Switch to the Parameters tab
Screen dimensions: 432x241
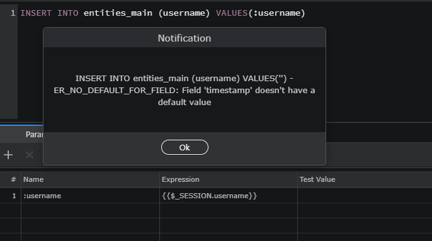point(34,135)
